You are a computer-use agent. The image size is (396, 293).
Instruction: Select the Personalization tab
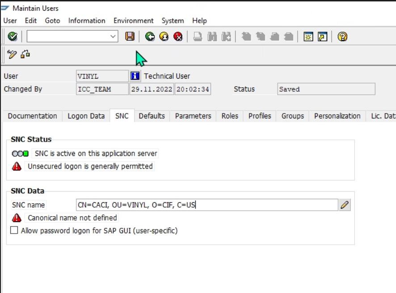click(x=337, y=116)
